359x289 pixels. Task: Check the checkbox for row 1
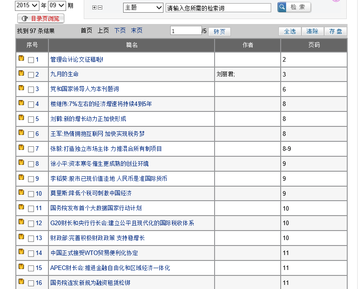point(31,60)
